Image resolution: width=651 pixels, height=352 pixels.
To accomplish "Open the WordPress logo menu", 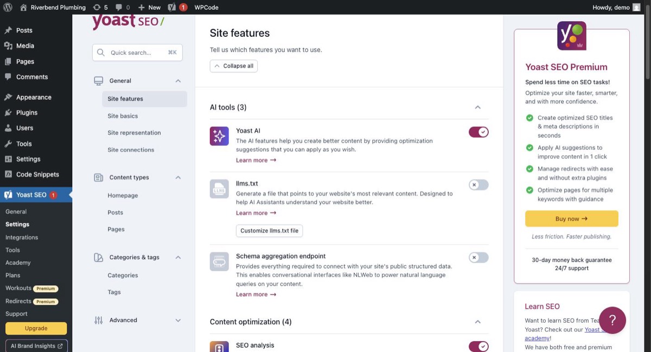I will [x=8, y=7].
